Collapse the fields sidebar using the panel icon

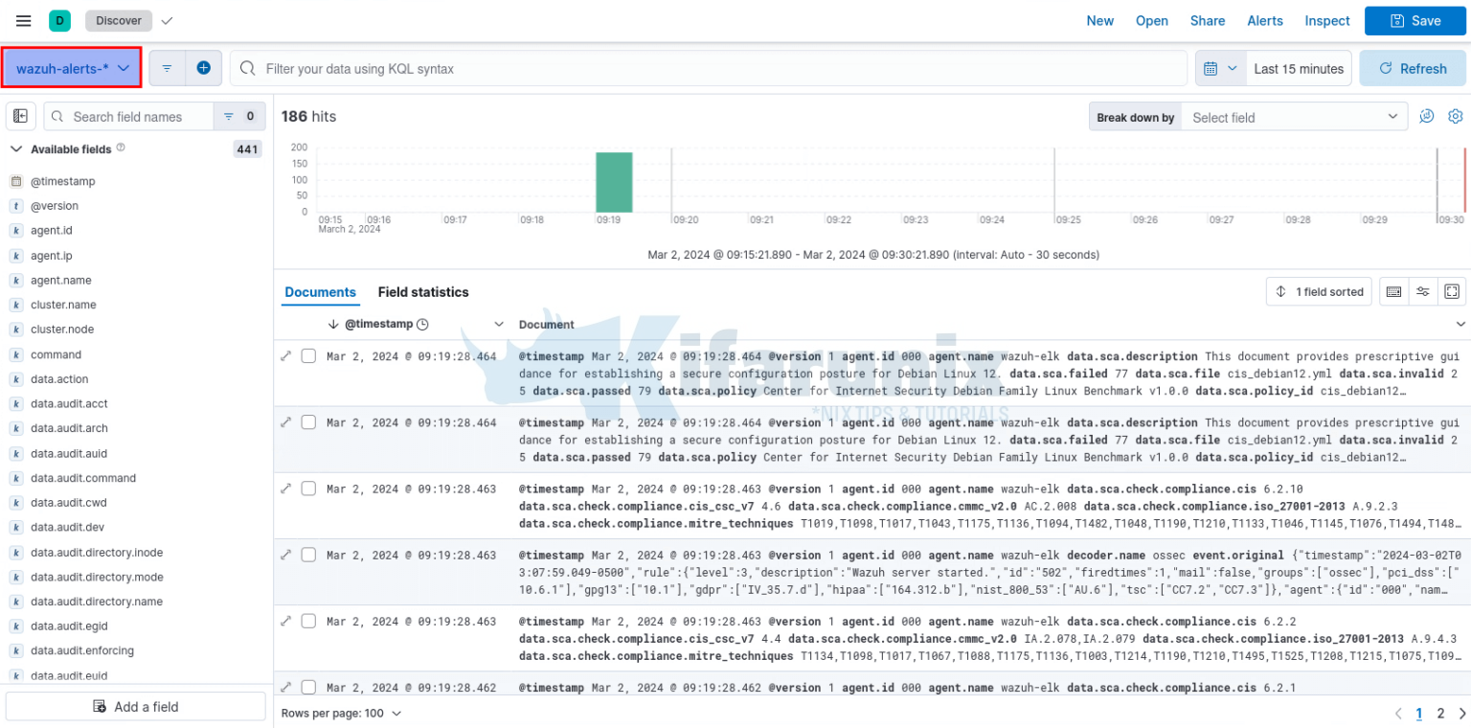tap(20, 116)
